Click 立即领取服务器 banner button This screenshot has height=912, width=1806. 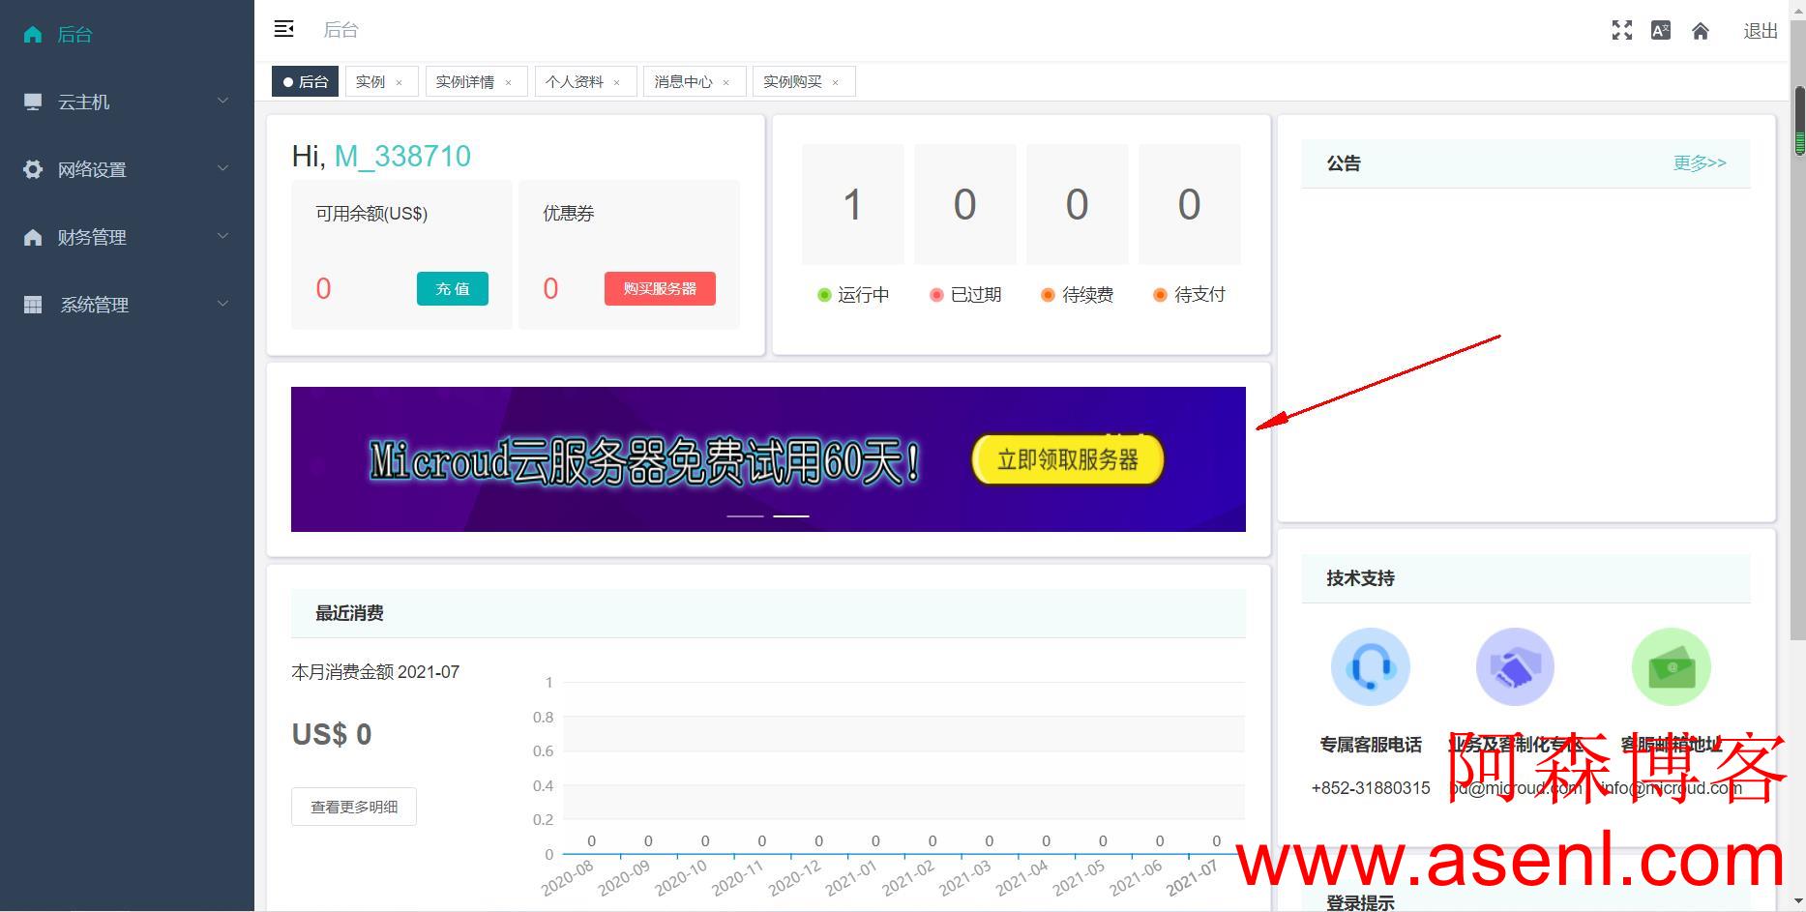coord(1067,459)
